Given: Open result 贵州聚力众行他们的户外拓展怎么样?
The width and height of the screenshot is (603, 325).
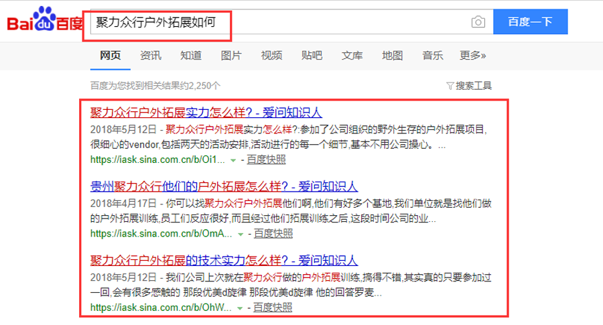Looking at the screenshot, I should (x=224, y=186).
